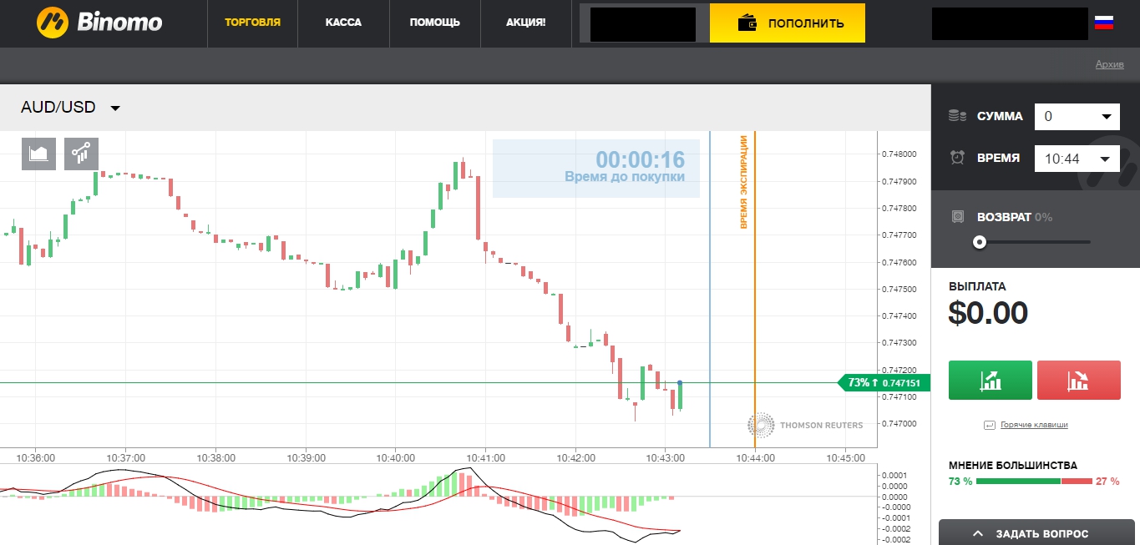Click the blue purchase deadline line
1140x545 pixels.
(710, 289)
